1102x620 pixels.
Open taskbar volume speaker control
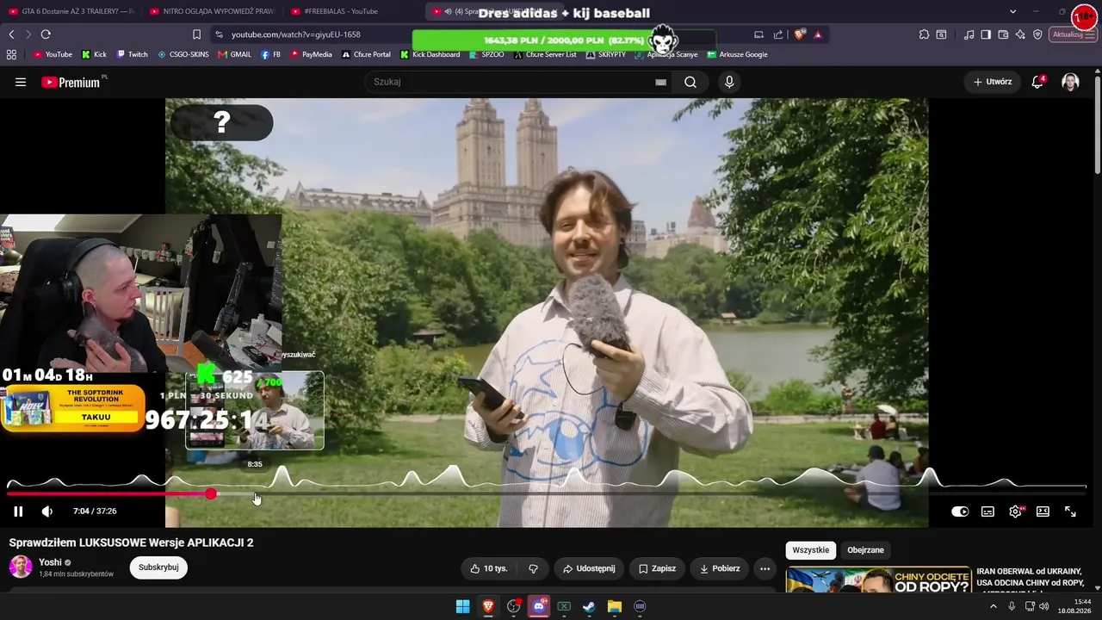pos(1043,606)
